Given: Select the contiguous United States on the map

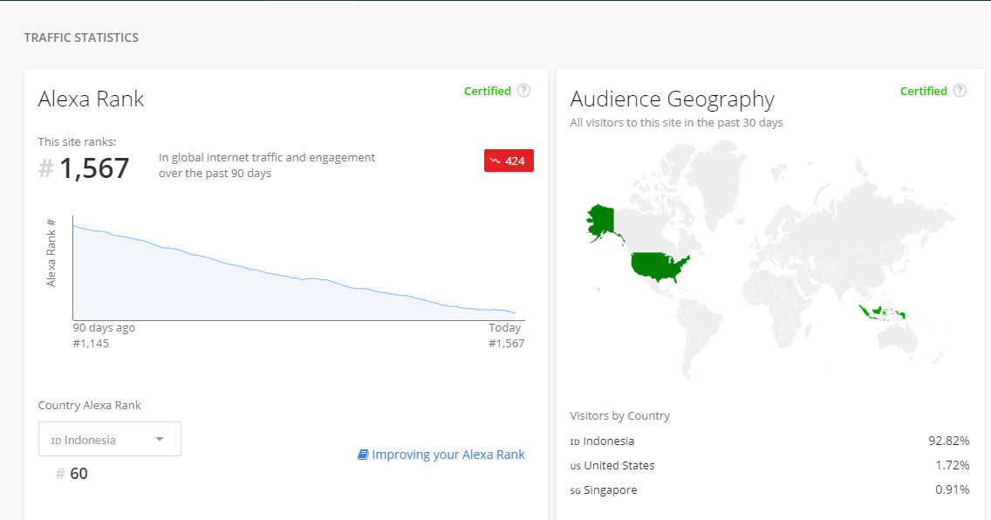Looking at the screenshot, I should pos(657,265).
